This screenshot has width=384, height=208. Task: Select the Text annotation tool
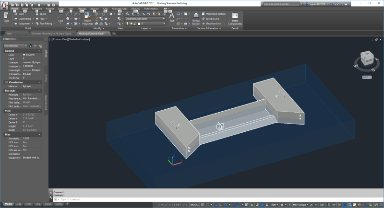[x=172, y=17]
